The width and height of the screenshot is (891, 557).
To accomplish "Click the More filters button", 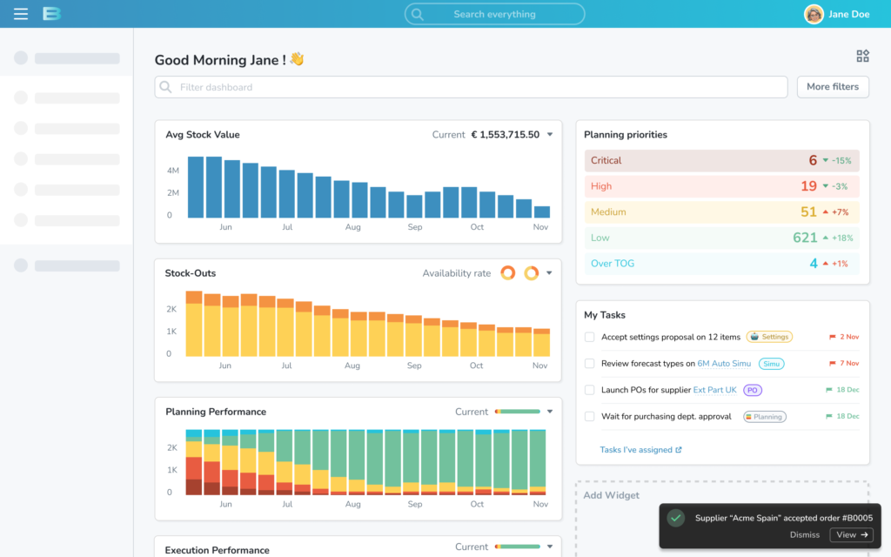I will click(832, 87).
